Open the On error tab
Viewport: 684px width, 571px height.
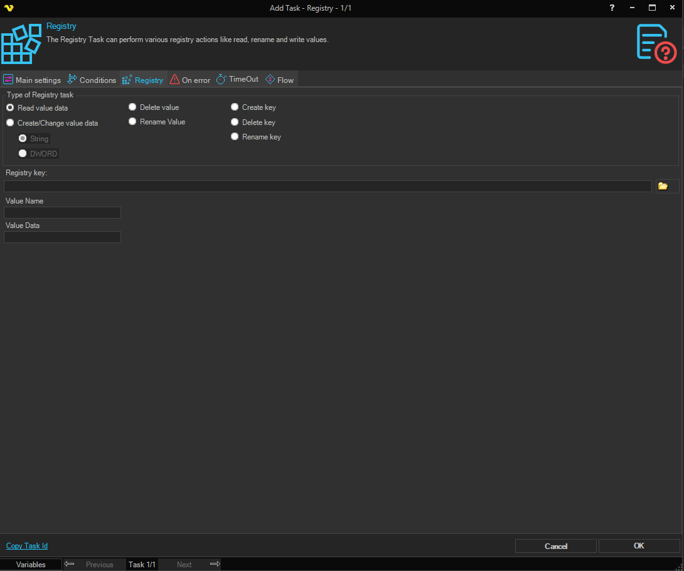coord(190,80)
